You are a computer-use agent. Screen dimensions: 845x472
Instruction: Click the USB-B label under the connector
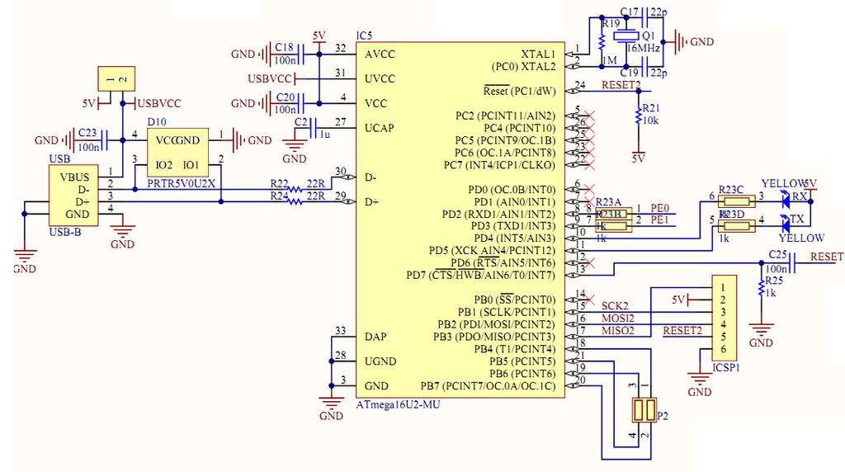click(64, 232)
